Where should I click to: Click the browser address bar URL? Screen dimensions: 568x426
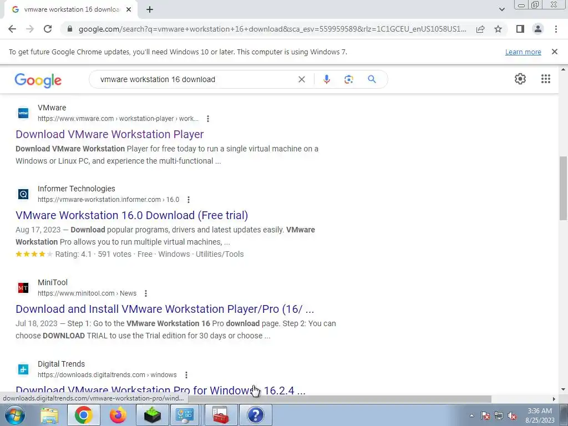(x=272, y=29)
